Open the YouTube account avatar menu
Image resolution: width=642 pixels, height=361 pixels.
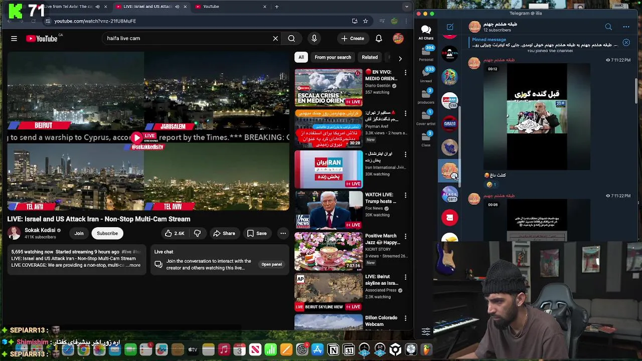pos(398,38)
